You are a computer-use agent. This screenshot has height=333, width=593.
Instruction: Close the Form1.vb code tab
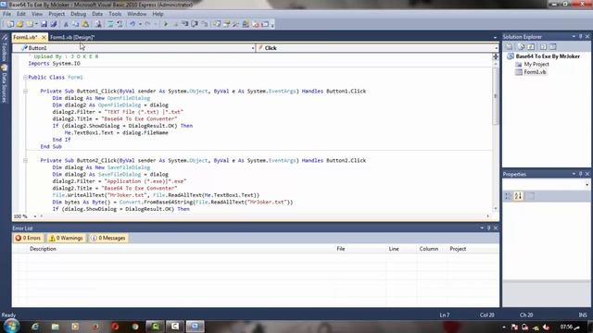coord(44,37)
